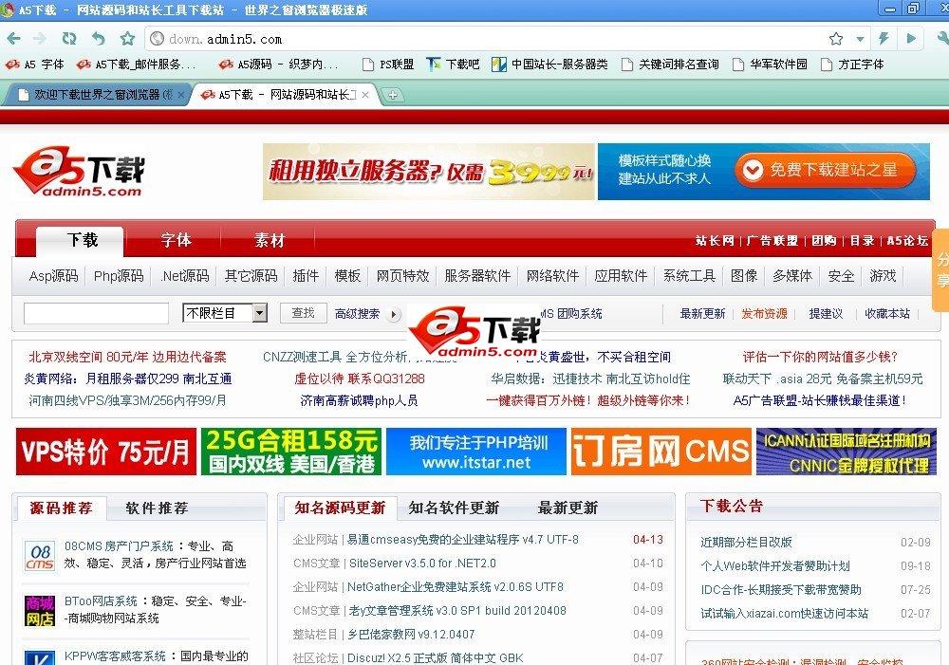Open the A5源码 - 织梦内 bookmark

click(278, 65)
